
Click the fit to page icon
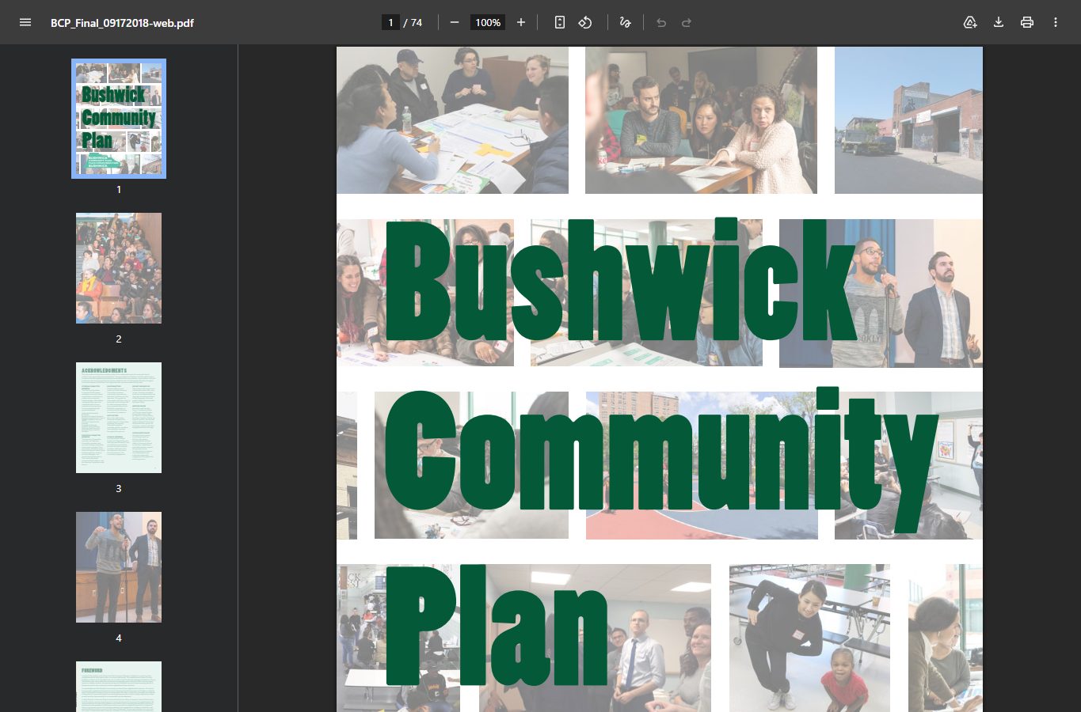coord(560,22)
